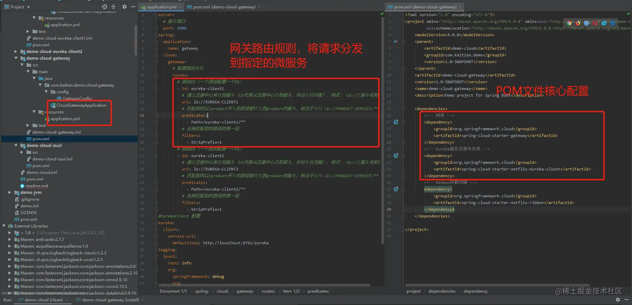This screenshot has width=632, height=305.
Task: Preview pom.xml in Internet Explorer
Action: [x=604, y=23]
